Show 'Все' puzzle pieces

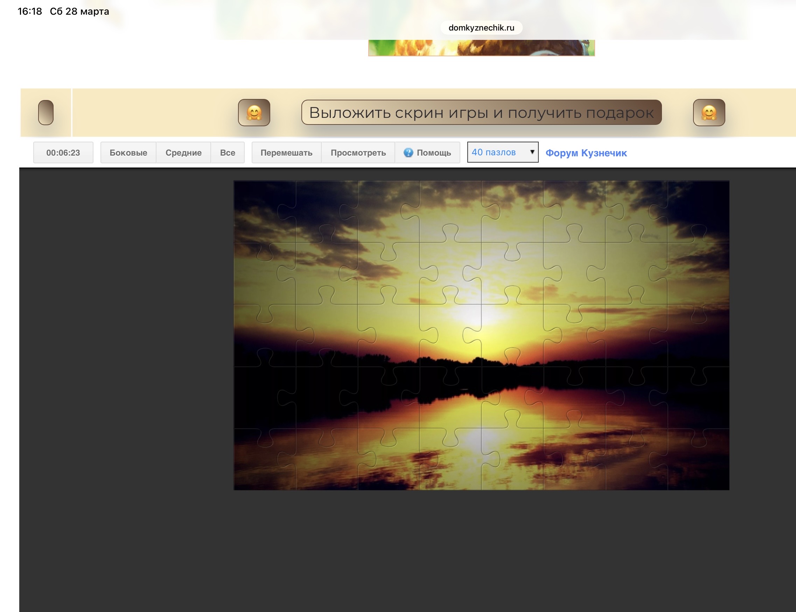point(228,152)
